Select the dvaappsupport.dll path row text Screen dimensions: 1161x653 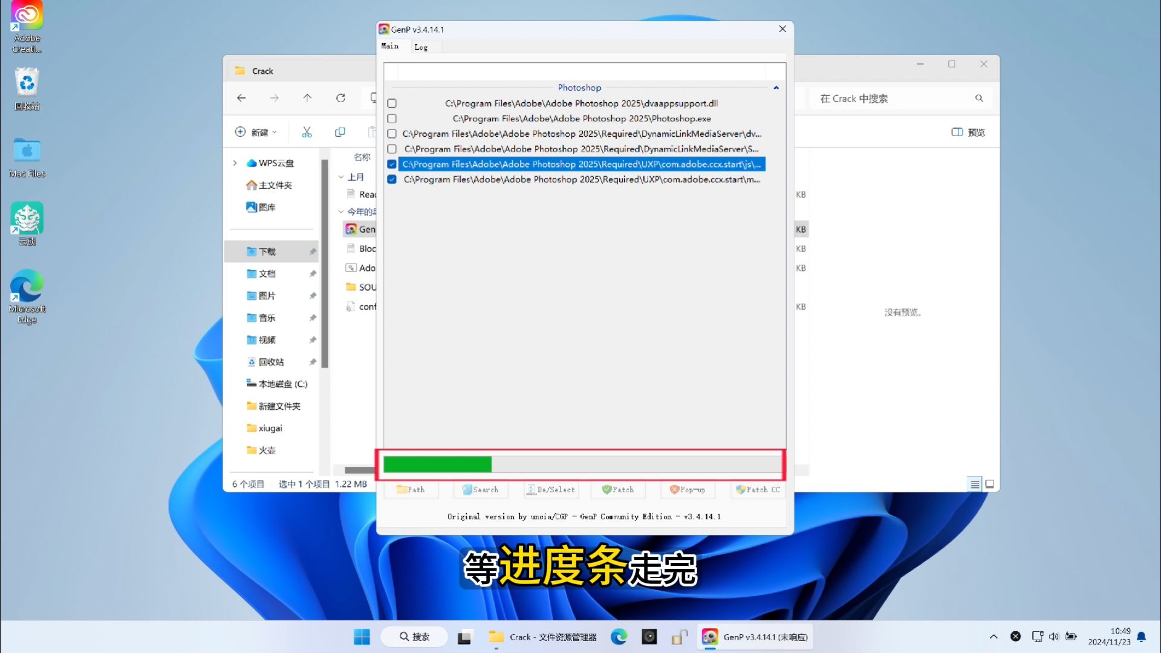(x=581, y=103)
